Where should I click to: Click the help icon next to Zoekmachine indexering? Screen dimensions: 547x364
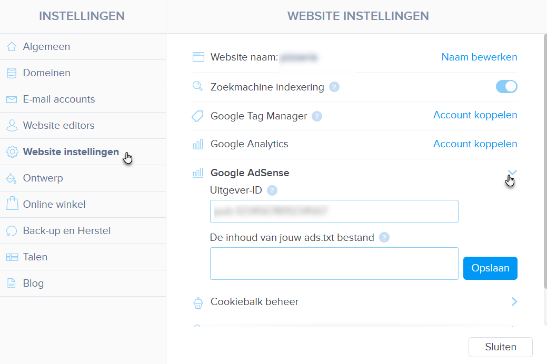click(334, 87)
